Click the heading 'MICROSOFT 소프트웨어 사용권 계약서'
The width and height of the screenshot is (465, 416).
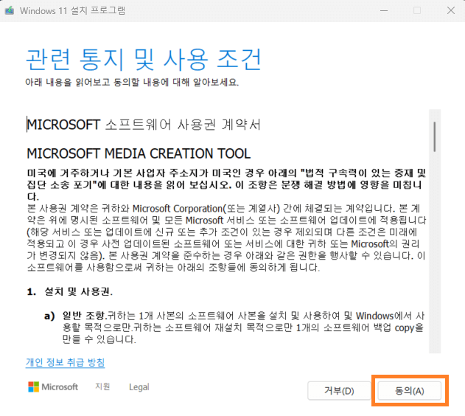point(144,125)
